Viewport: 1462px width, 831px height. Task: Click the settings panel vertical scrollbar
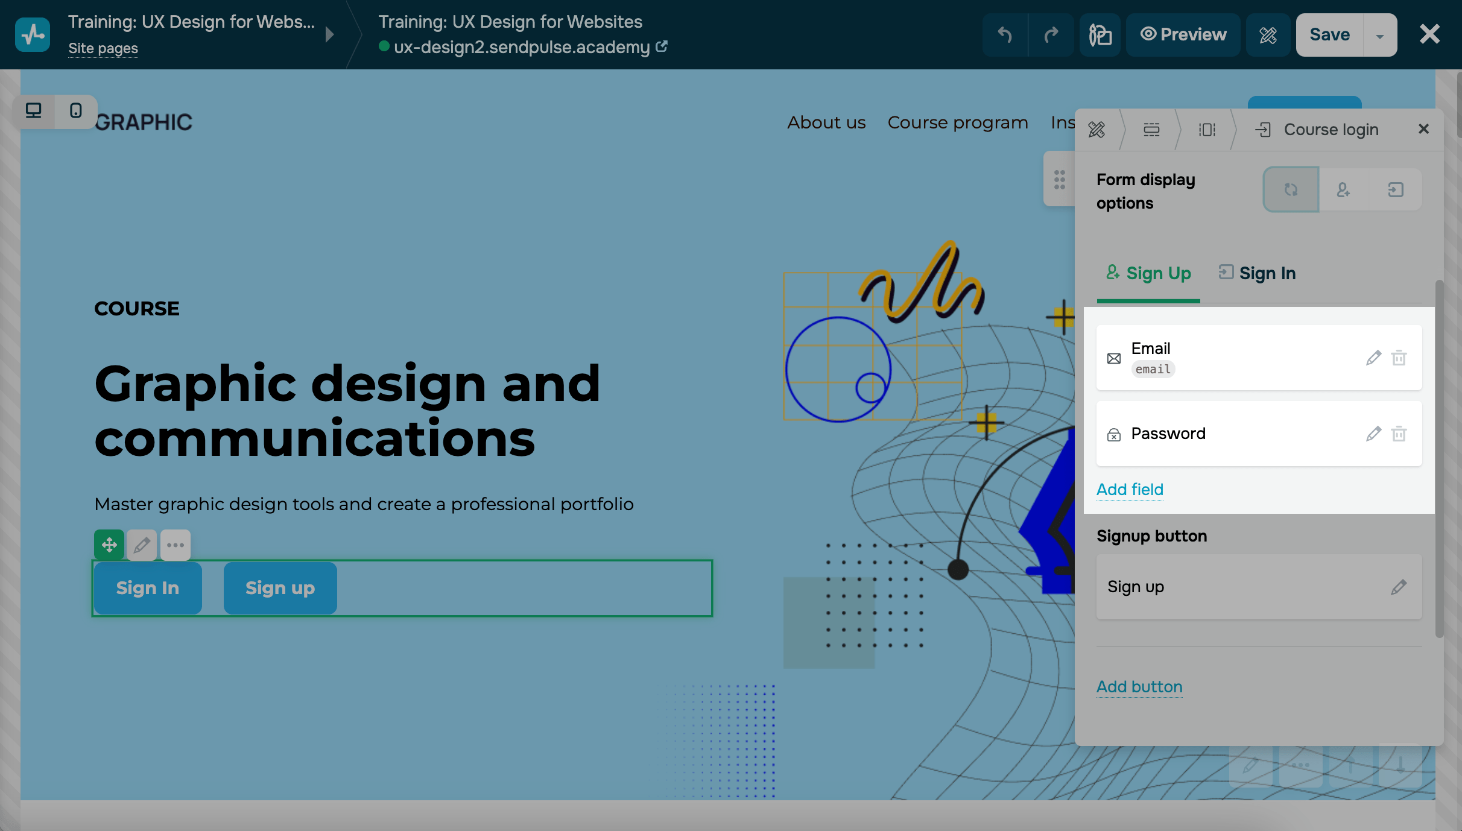pyautogui.click(x=1439, y=458)
